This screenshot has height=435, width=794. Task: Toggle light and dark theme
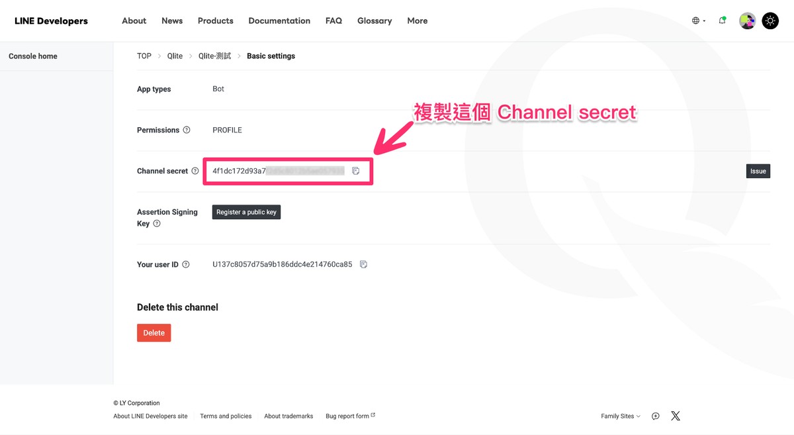tap(770, 21)
